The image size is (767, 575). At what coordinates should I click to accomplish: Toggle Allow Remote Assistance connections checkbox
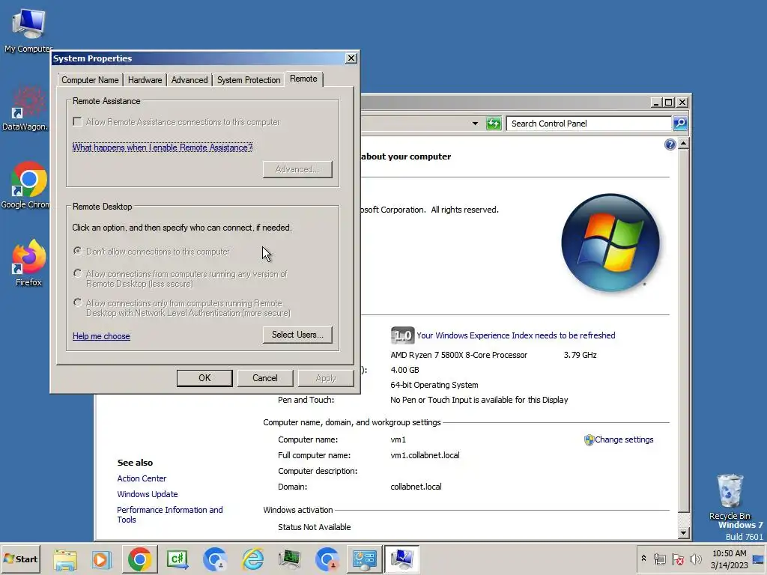coord(77,122)
